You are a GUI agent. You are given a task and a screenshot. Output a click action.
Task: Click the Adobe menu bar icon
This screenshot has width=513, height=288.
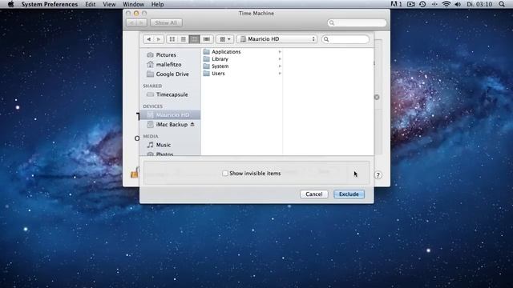(x=396, y=4)
